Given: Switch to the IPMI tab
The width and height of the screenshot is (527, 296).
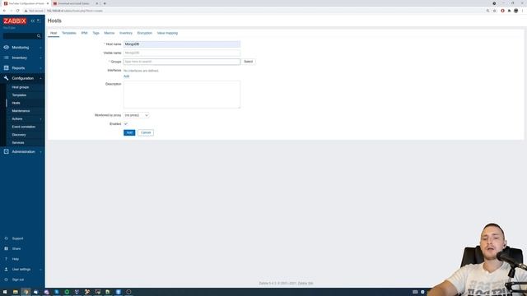Looking at the screenshot, I should pyautogui.click(x=84, y=33).
